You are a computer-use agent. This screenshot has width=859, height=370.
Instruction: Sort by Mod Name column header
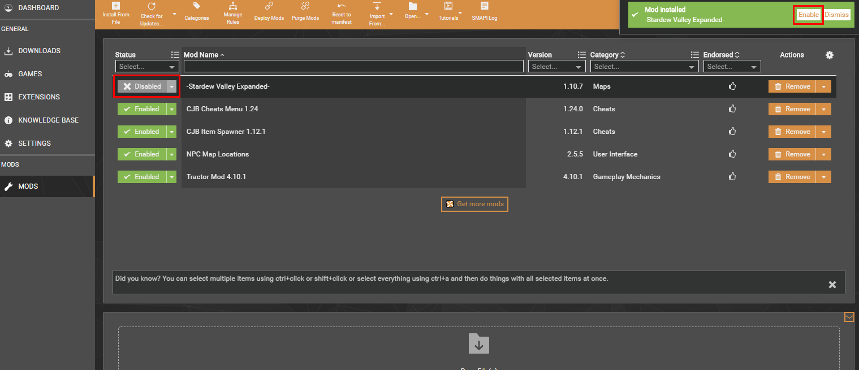tap(204, 55)
